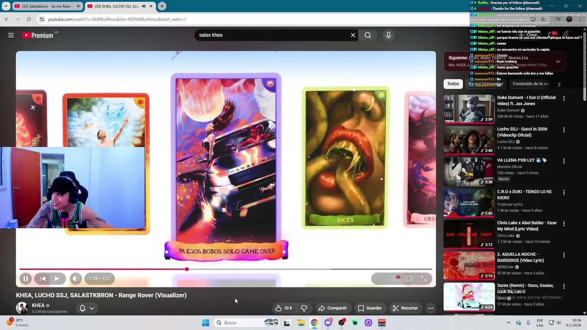Share the video via Compartir
The height and width of the screenshot is (330, 587).
333,308
